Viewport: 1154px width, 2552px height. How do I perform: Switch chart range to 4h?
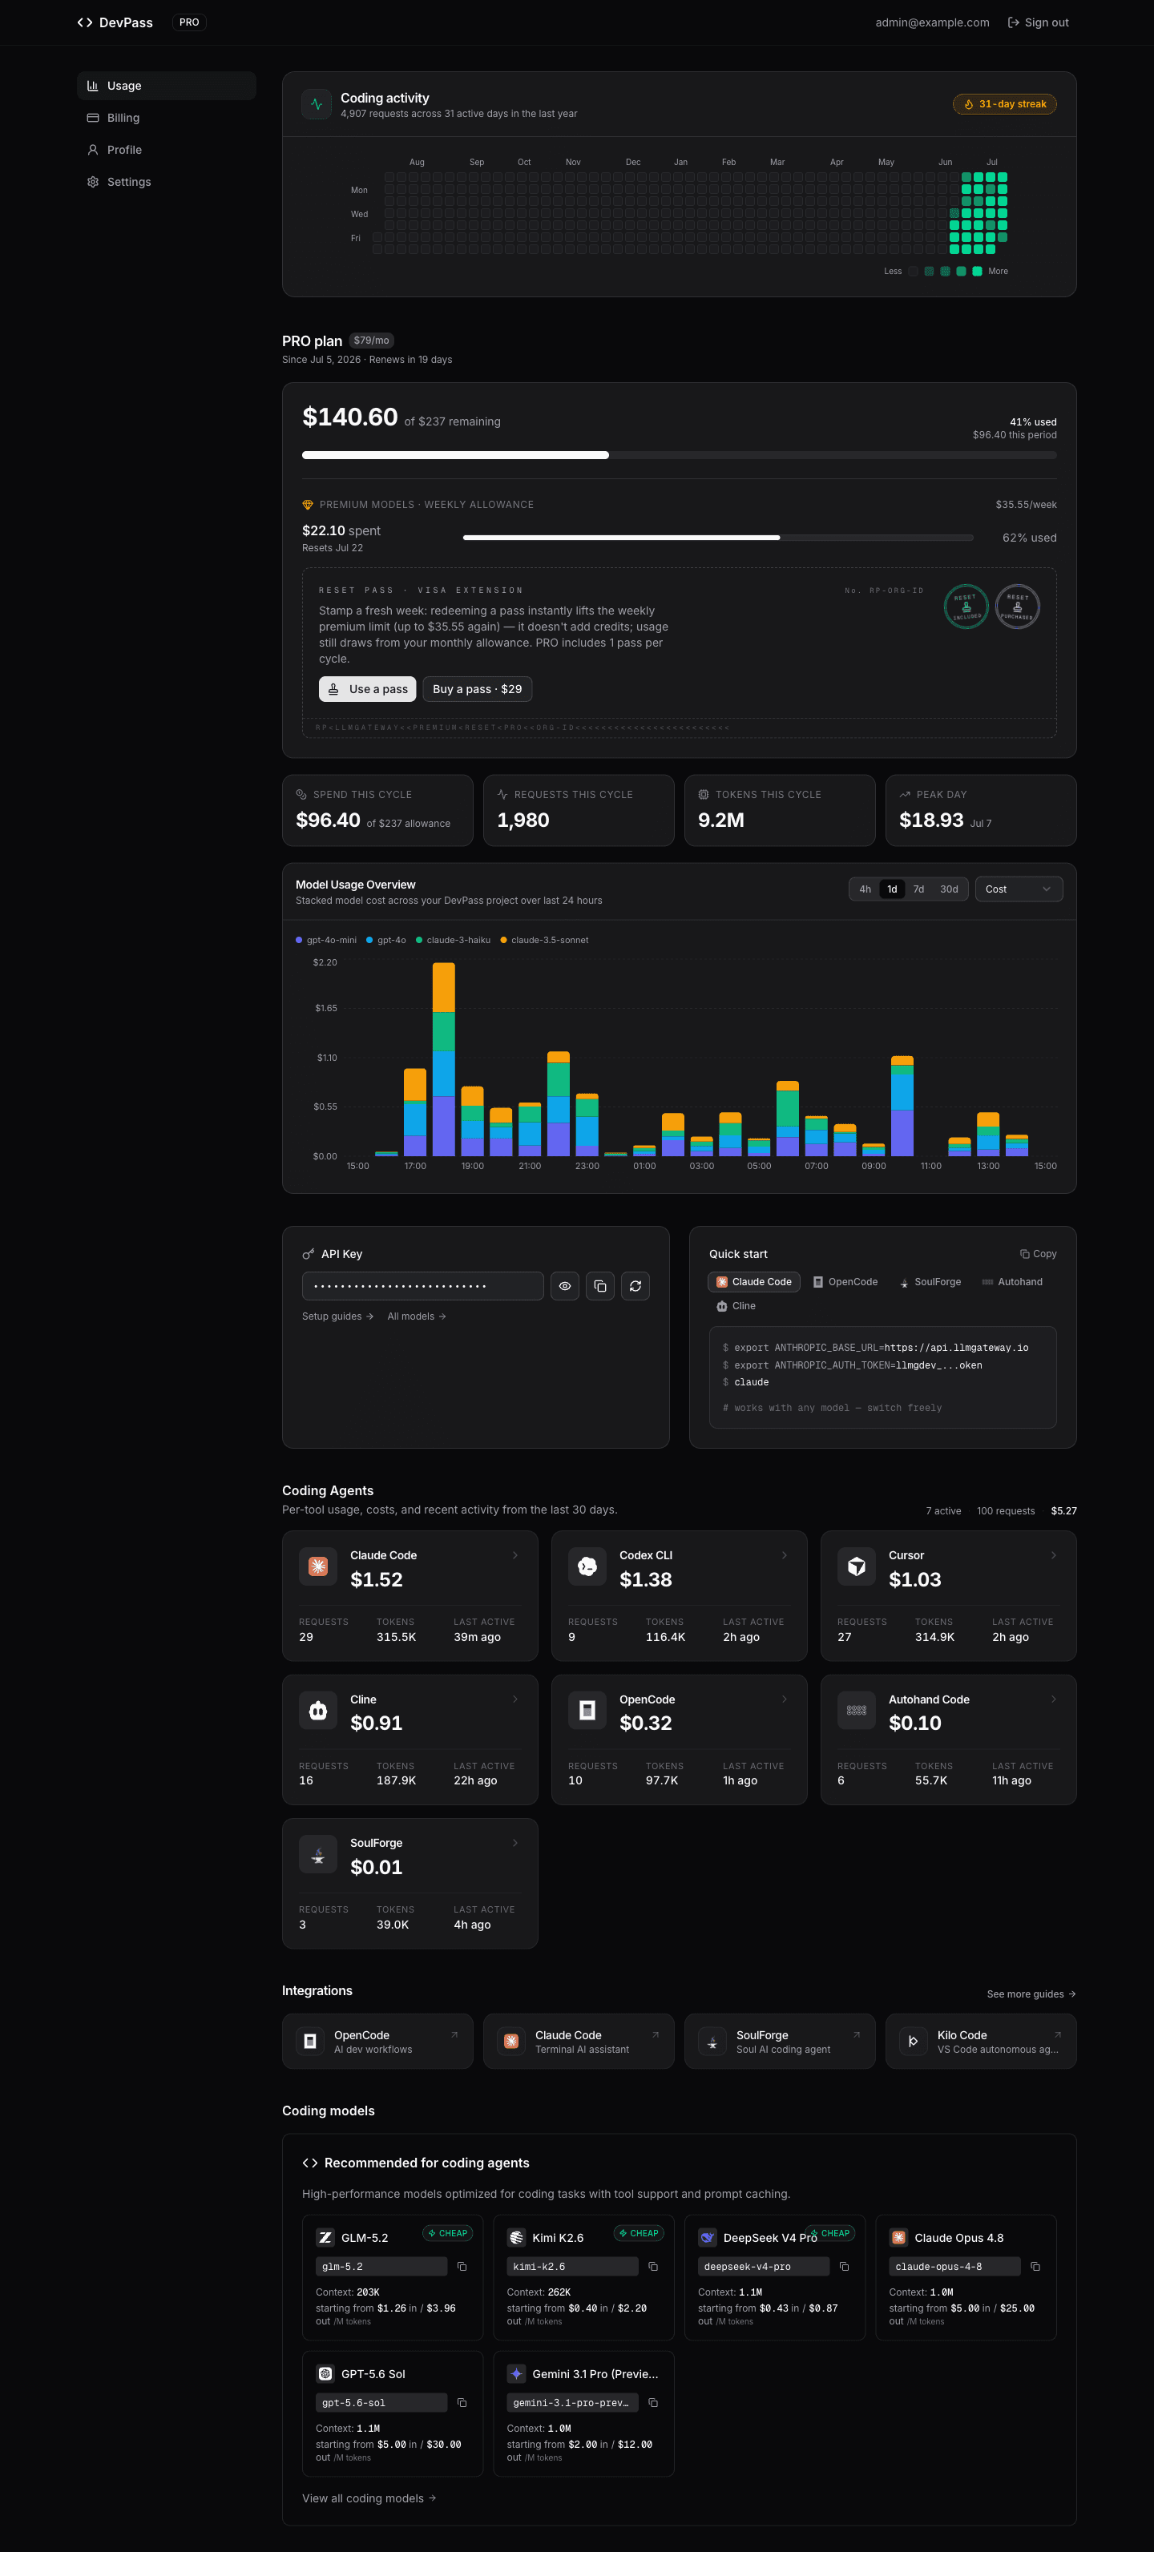[865, 889]
